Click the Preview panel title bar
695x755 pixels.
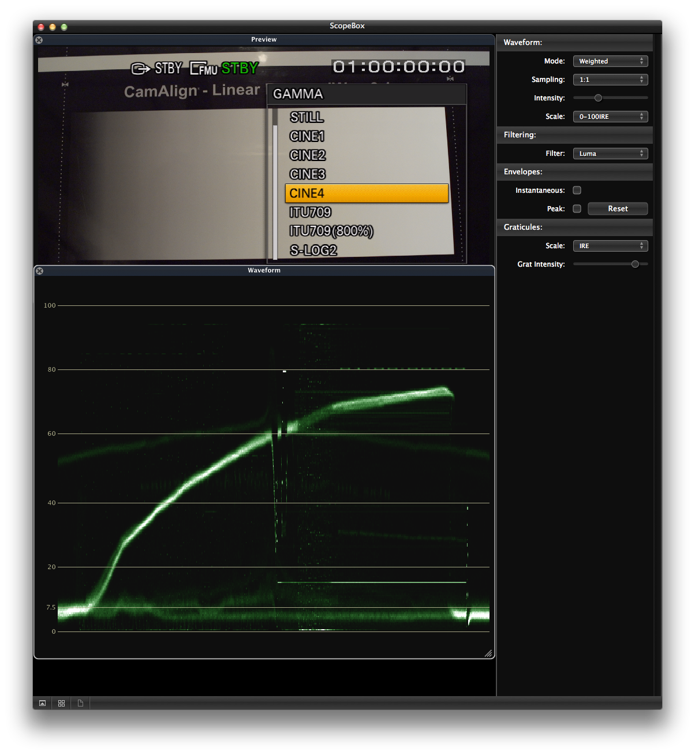[x=264, y=40]
